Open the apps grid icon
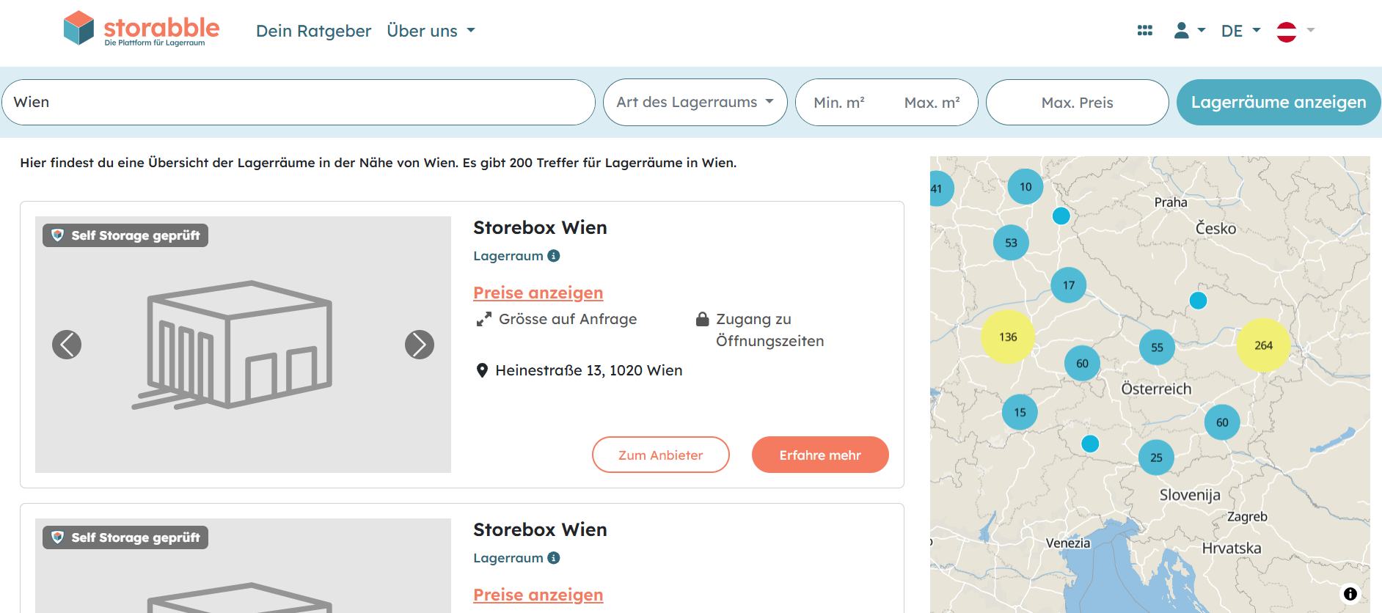Screen dimensions: 1382x613 click(x=1144, y=31)
